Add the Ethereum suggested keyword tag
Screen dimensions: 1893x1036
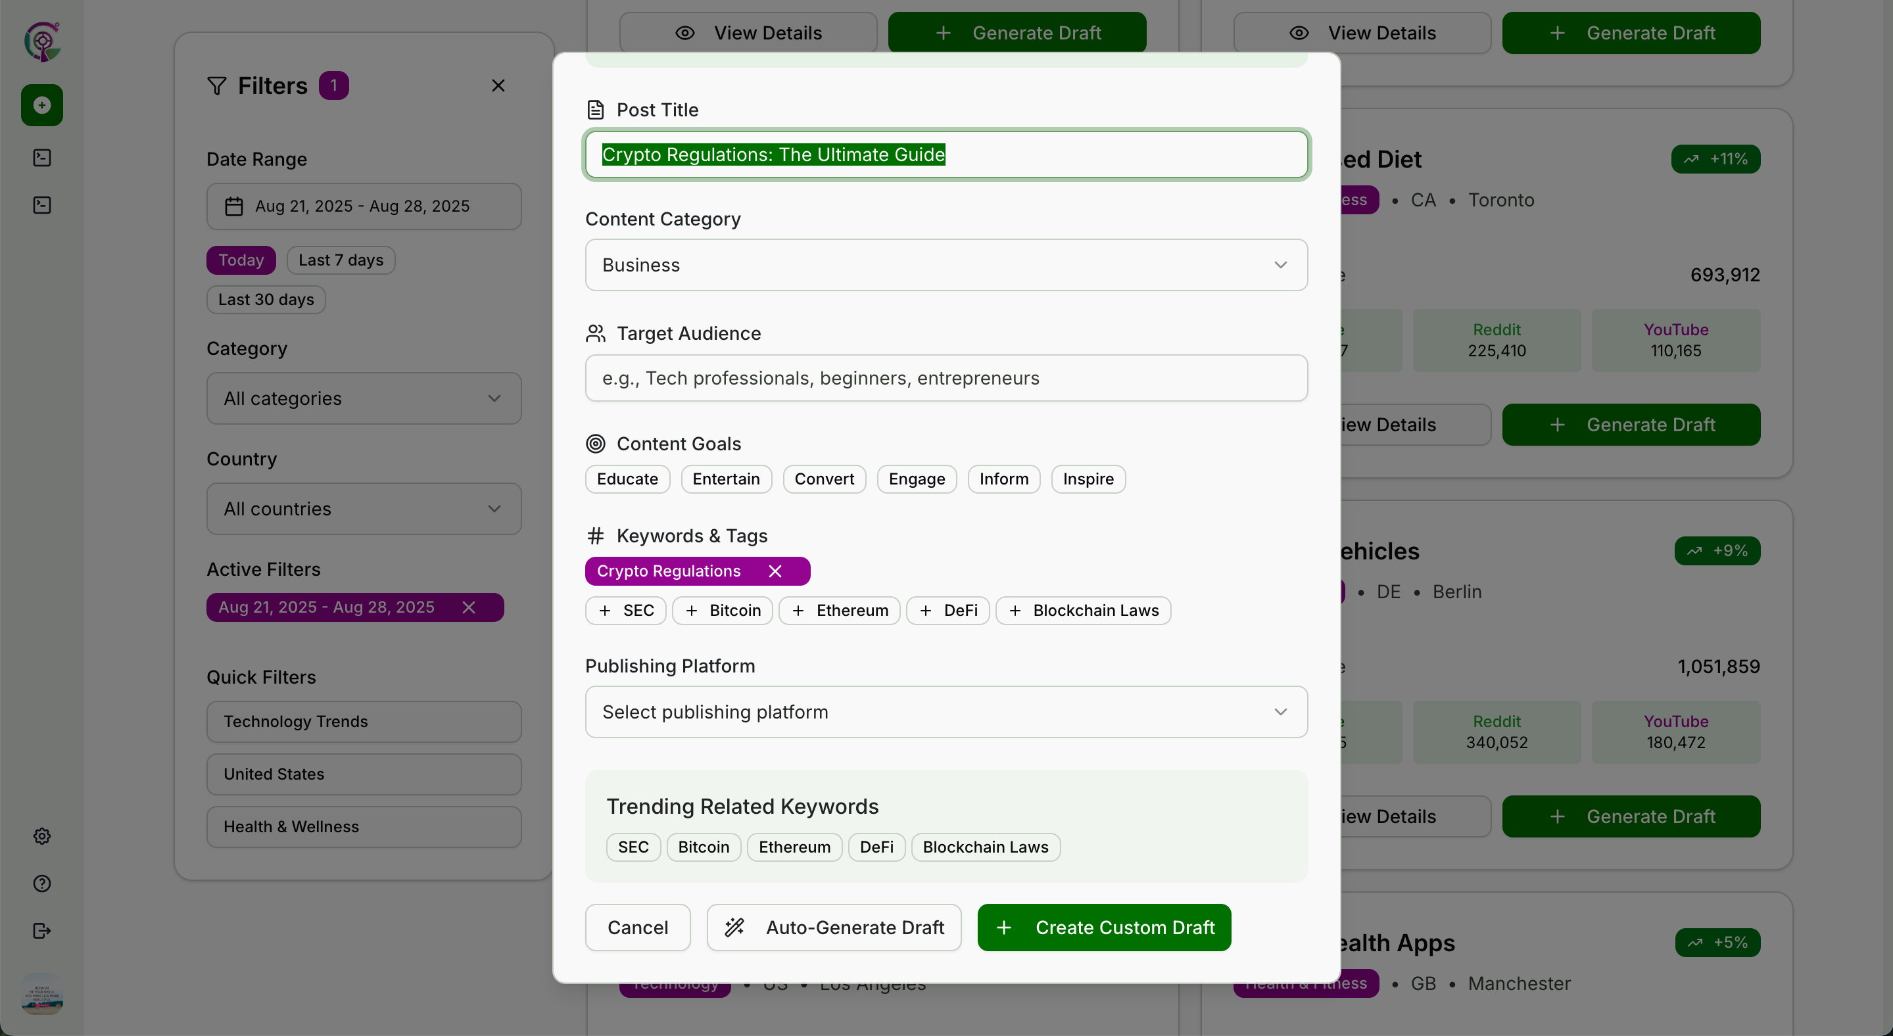click(x=839, y=611)
